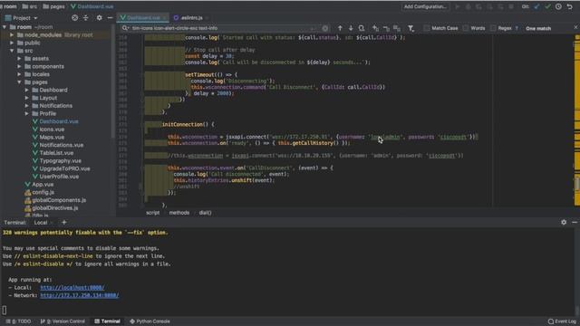Open Project panel settings gear
The height and width of the screenshot is (326, 580).
pos(99,17)
